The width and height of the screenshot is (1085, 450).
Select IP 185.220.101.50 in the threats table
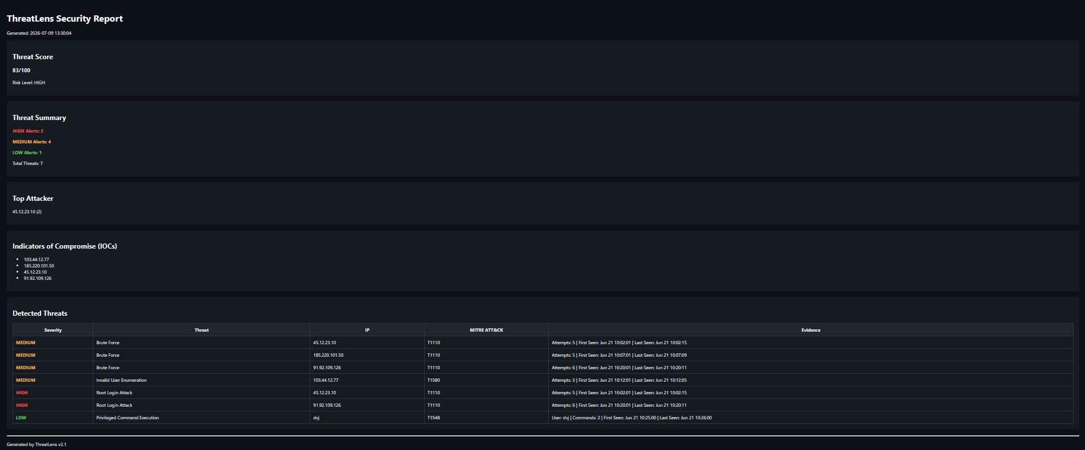pyautogui.click(x=328, y=355)
